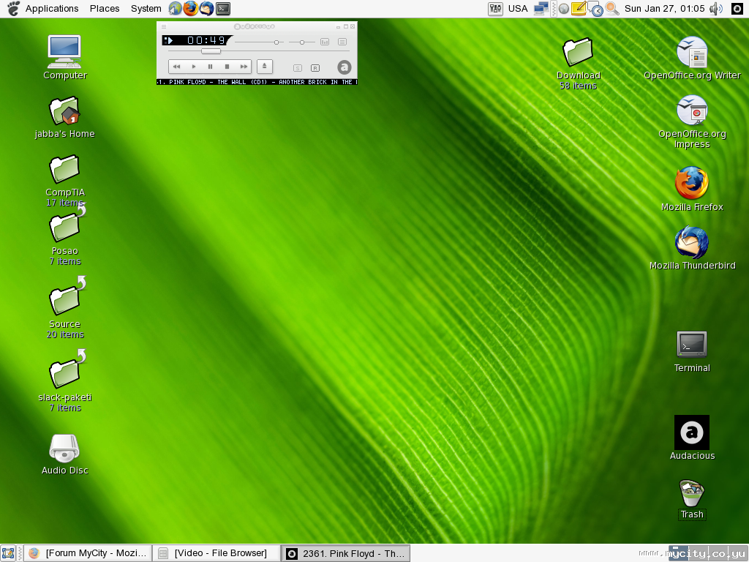Launch web browser globe icon in top panel
Screen dimensions: 749x562
click(x=176, y=9)
